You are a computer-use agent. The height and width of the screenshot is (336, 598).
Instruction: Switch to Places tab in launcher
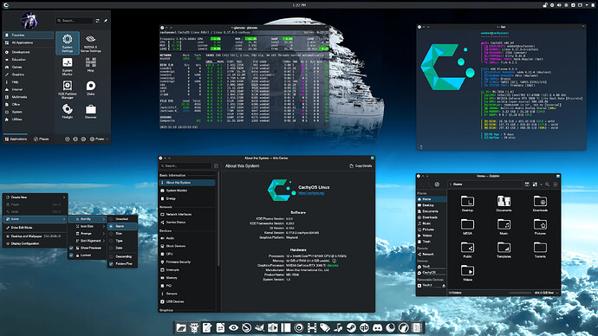click(x=42, y=139)
